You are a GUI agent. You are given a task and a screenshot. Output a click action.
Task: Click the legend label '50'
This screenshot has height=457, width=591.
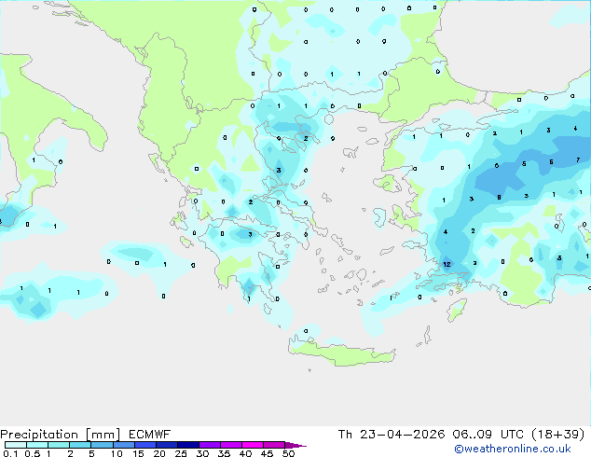(x=288, y=453)
